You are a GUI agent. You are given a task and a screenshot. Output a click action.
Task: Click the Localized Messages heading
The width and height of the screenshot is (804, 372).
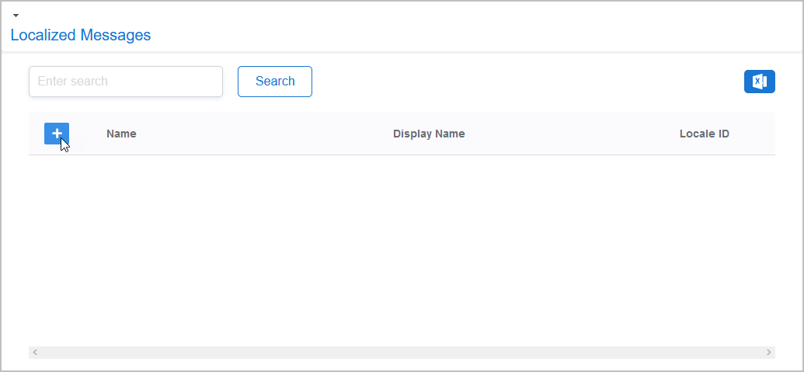click(81, 35)
